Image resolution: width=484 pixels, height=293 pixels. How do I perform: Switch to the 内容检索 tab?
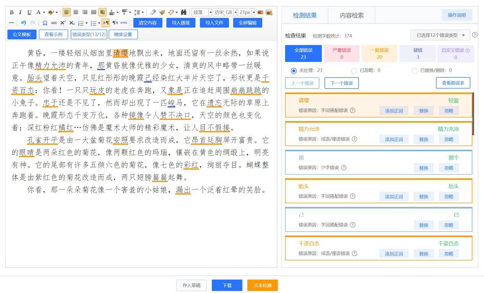coord(352,16)
